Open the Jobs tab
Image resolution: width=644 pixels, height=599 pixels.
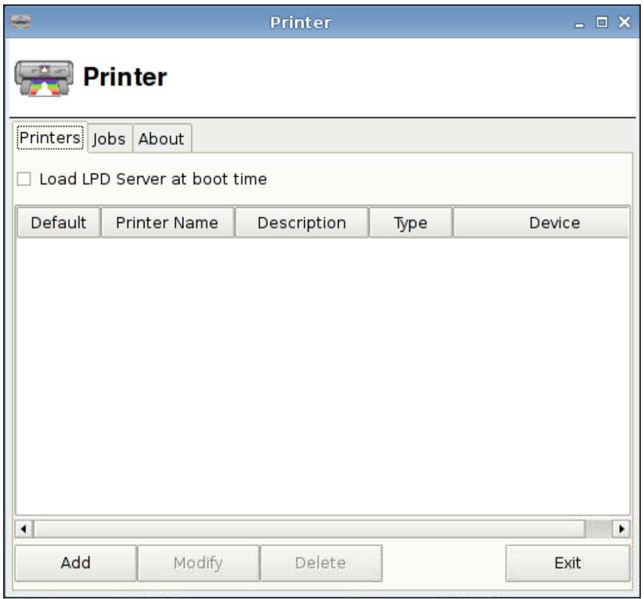109,139
